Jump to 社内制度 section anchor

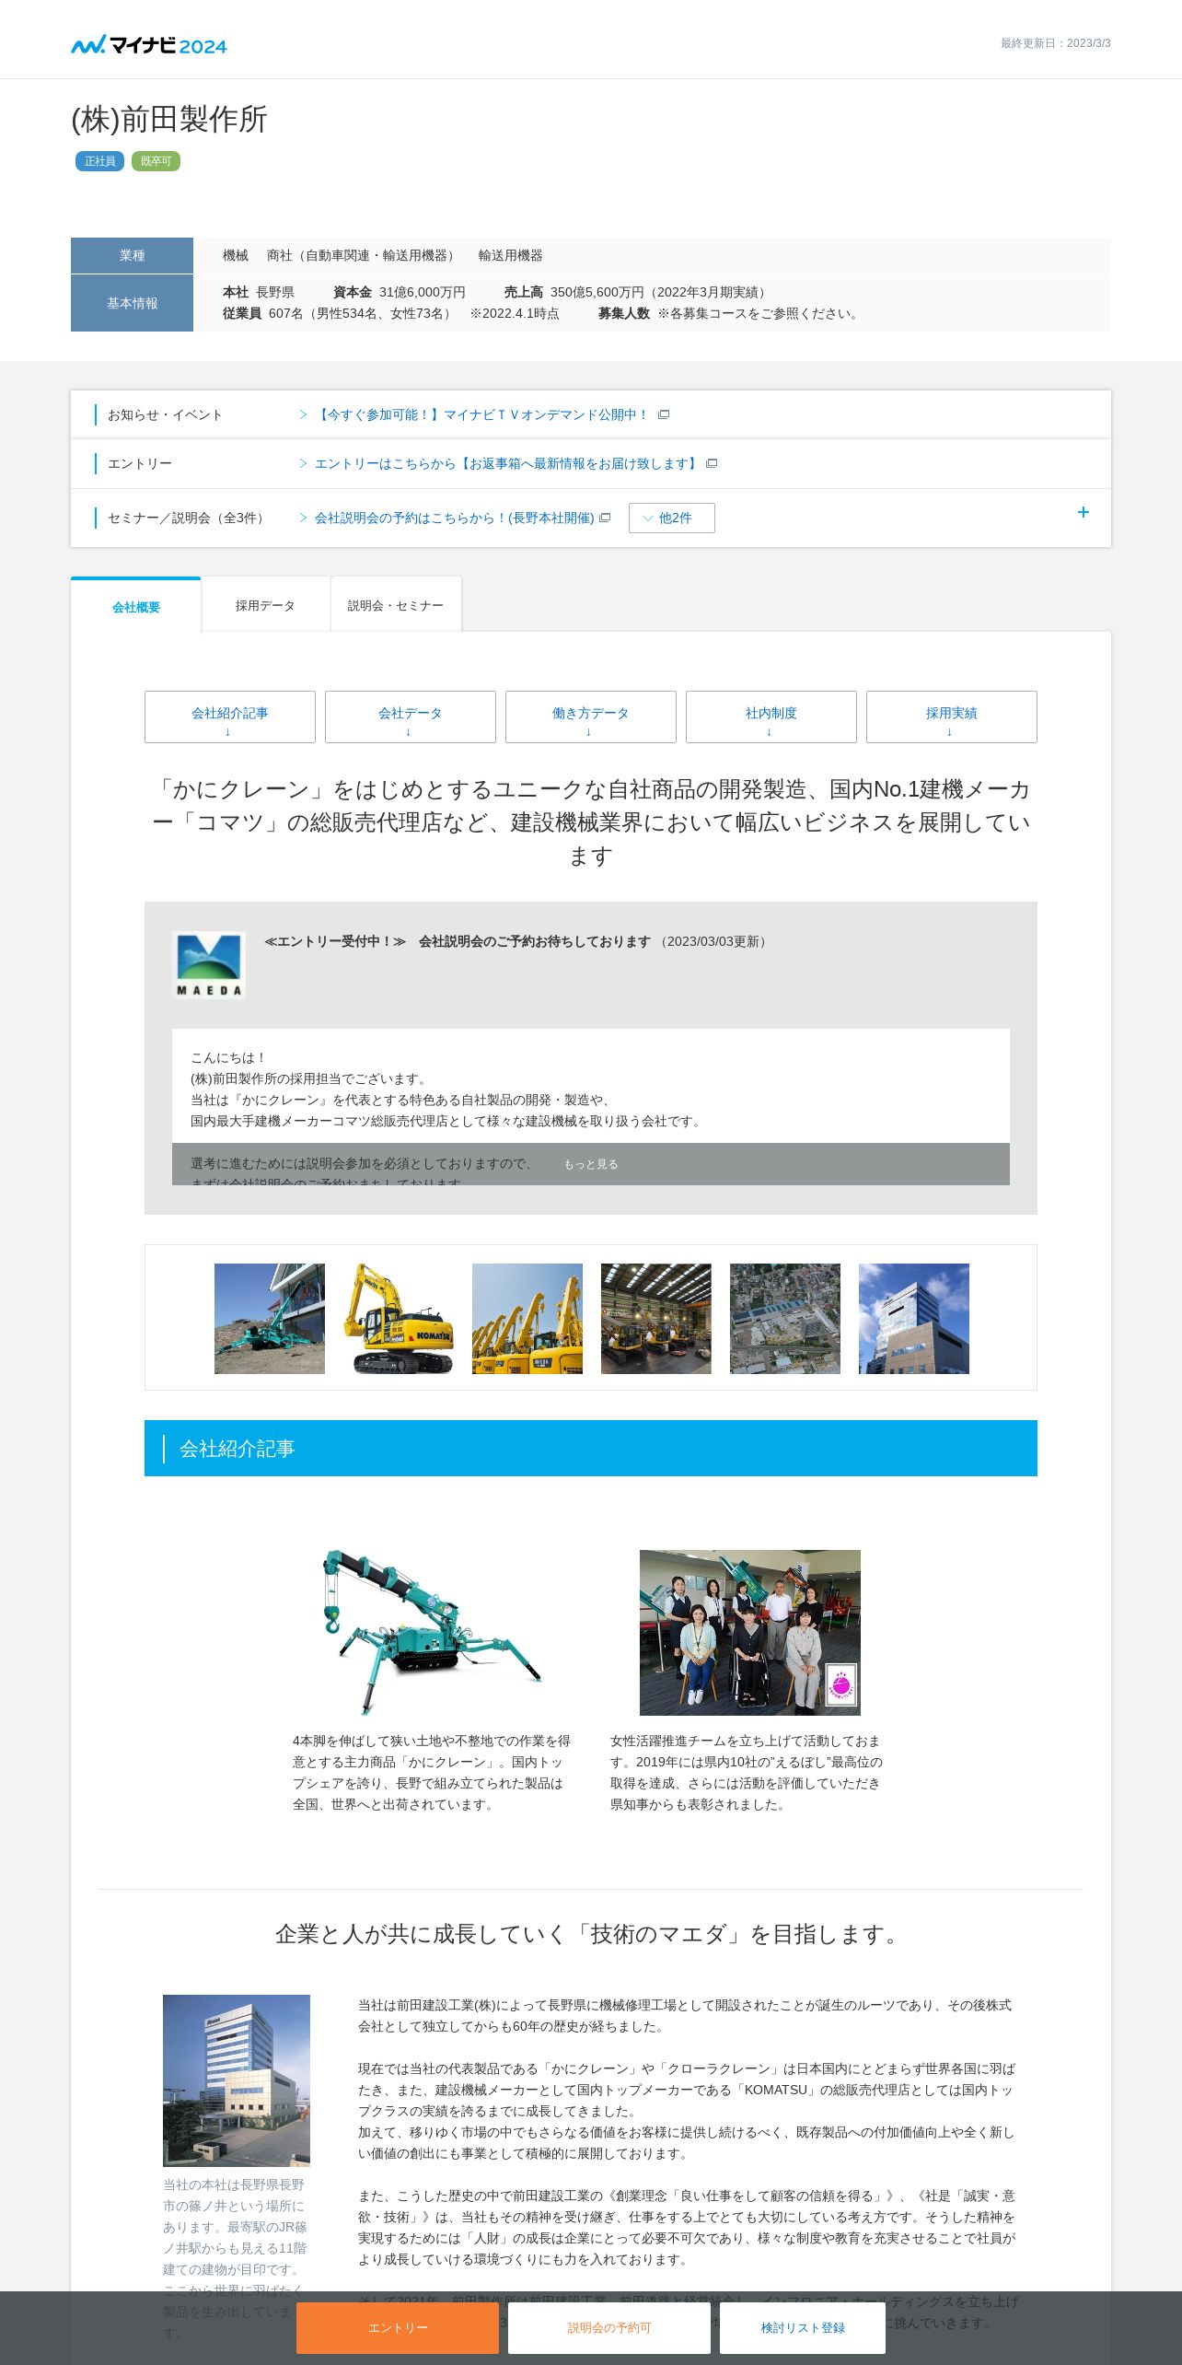(x=771, y=716)
